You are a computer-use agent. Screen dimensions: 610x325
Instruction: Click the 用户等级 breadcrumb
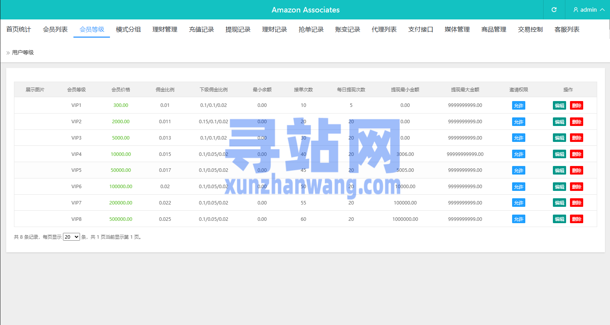pyautogui.click(x=23, y=52)
